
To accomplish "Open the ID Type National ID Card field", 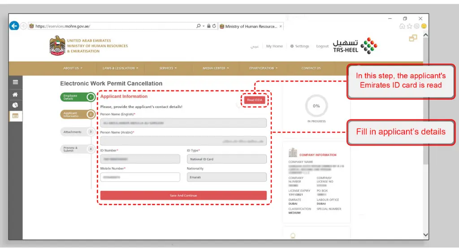I will 226,159.
